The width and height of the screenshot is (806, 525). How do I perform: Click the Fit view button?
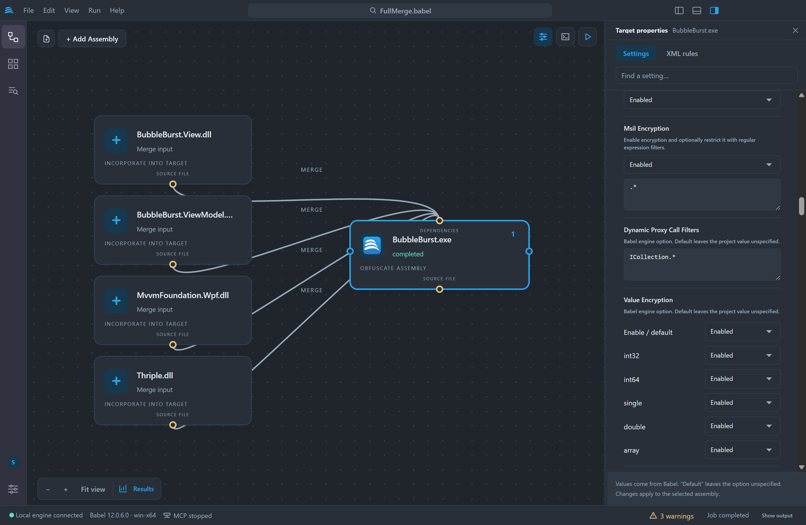point(93,489)
